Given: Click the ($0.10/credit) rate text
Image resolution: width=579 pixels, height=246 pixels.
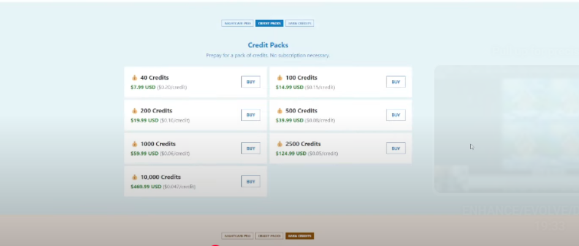Looking at the screenshot, I should pos(175,121).
